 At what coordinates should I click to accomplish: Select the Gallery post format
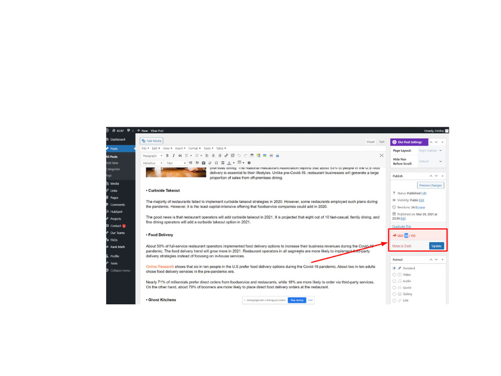coord(394,294)
